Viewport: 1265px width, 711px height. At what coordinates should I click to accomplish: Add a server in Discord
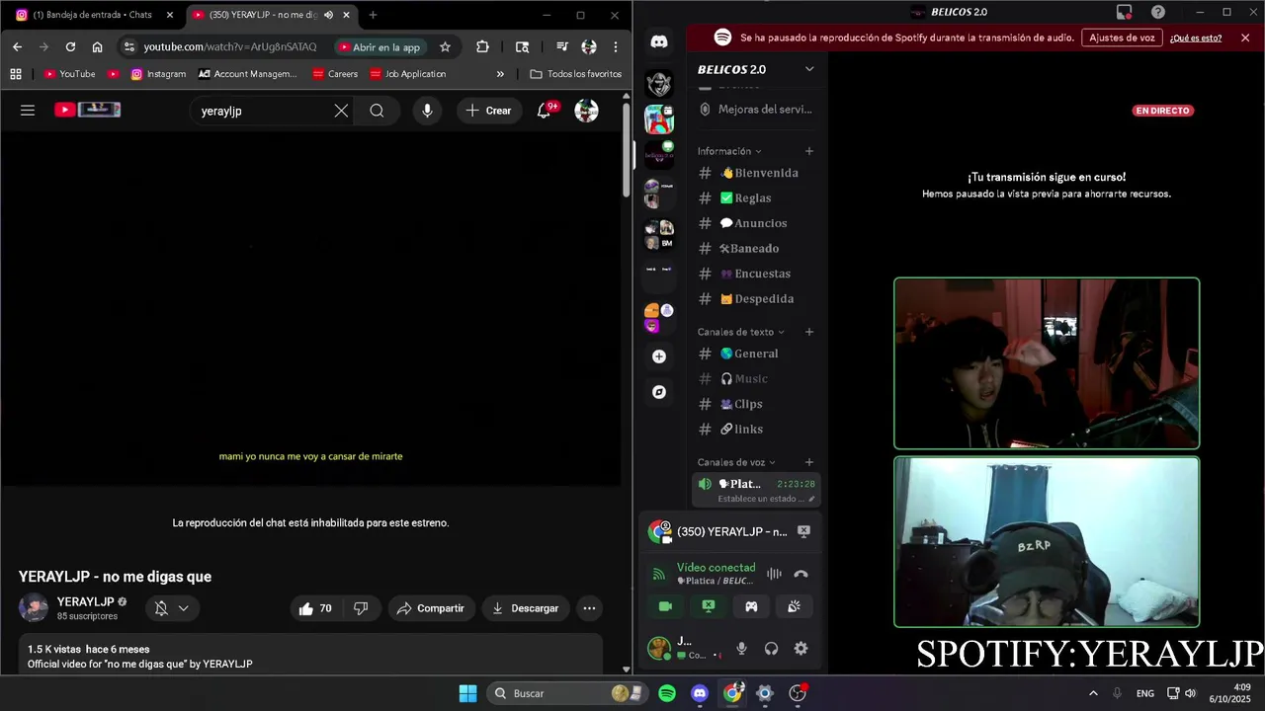(659, 356)
